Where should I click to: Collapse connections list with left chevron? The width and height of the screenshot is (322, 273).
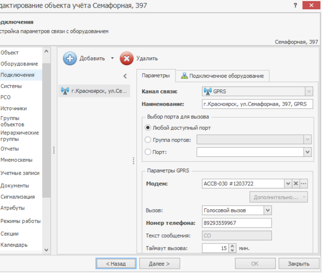pyautogui.click(x=125, y=76)
